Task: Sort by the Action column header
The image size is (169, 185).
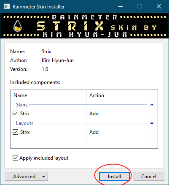Action: point(118,95)
